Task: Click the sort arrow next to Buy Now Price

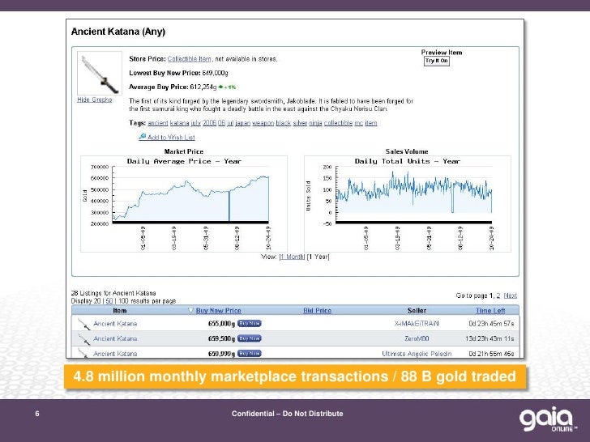Action: [x=190, y=311]
